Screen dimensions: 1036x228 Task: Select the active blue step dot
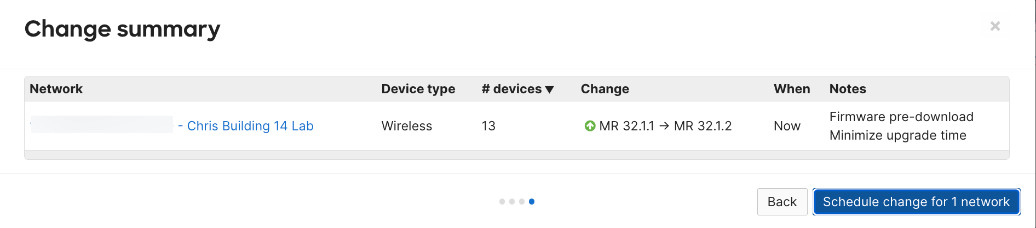pyautogui.click(x=532, y=202)
